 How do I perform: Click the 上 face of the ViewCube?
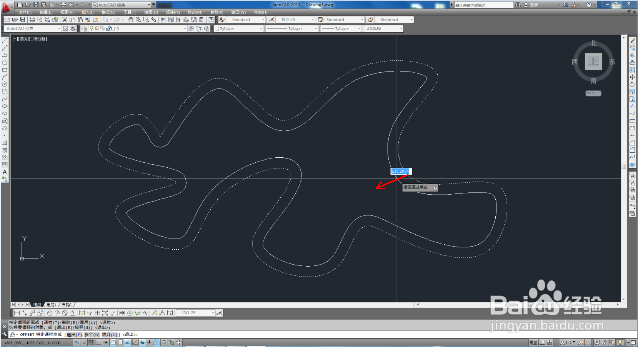click(593, 61)
